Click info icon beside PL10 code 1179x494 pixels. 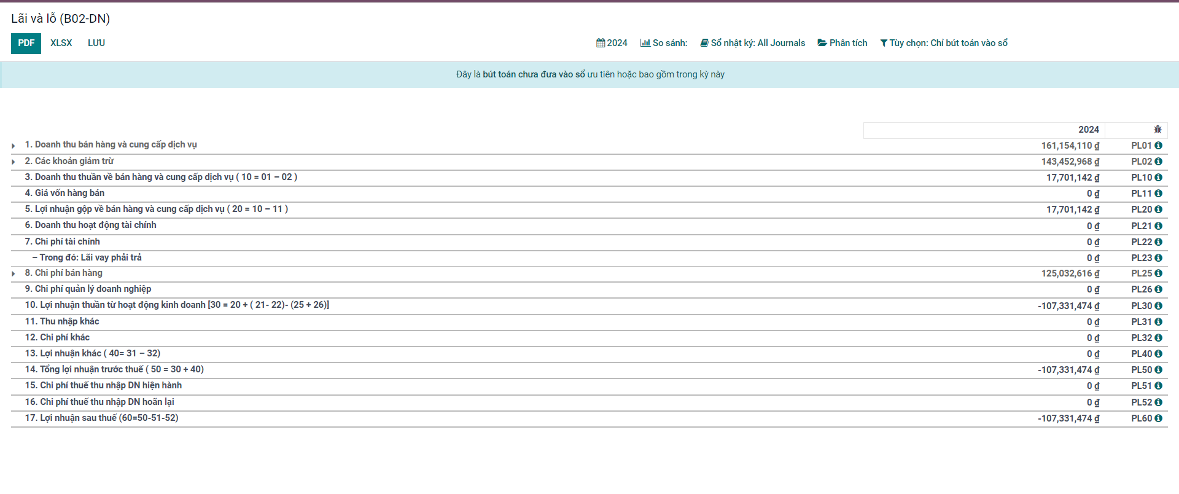(1158, 178)
